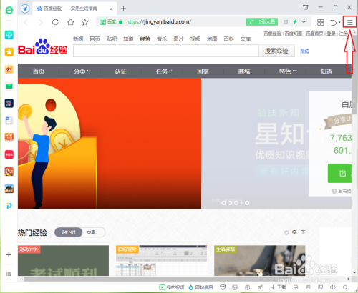The image size is (358, 293).
Task: Open the 帮助 help link
Action: coord(304,51)
